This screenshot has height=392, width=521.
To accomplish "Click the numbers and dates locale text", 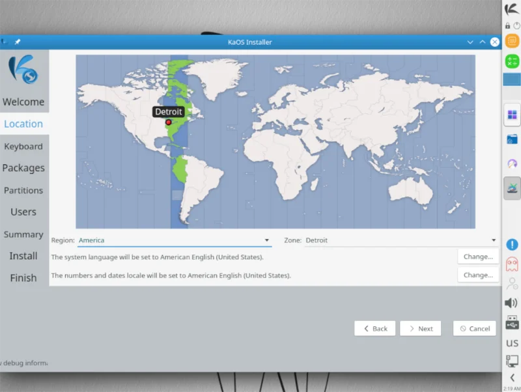I will point(171,275).
